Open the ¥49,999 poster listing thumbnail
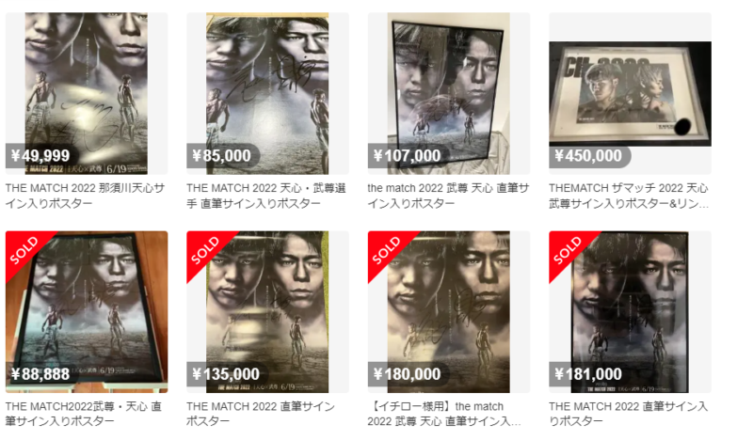 click(87, 93)
